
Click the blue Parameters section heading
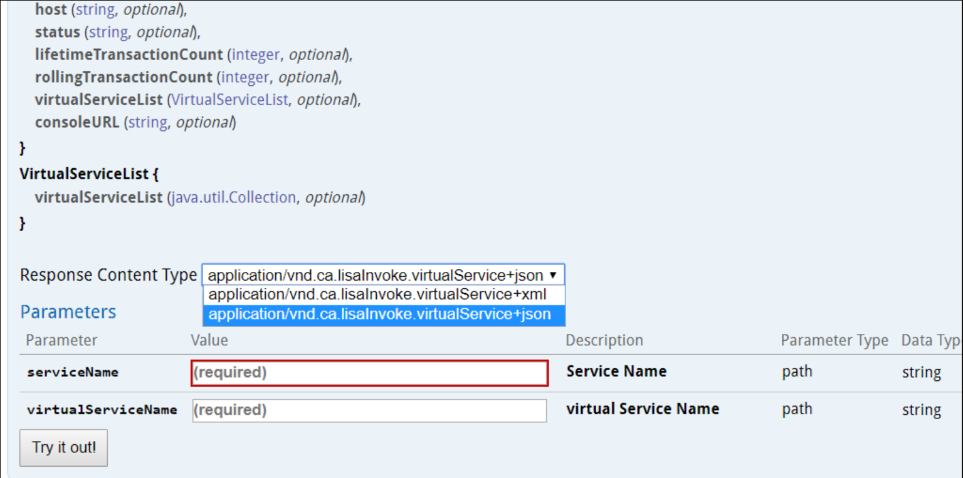(x=68, y=312)
